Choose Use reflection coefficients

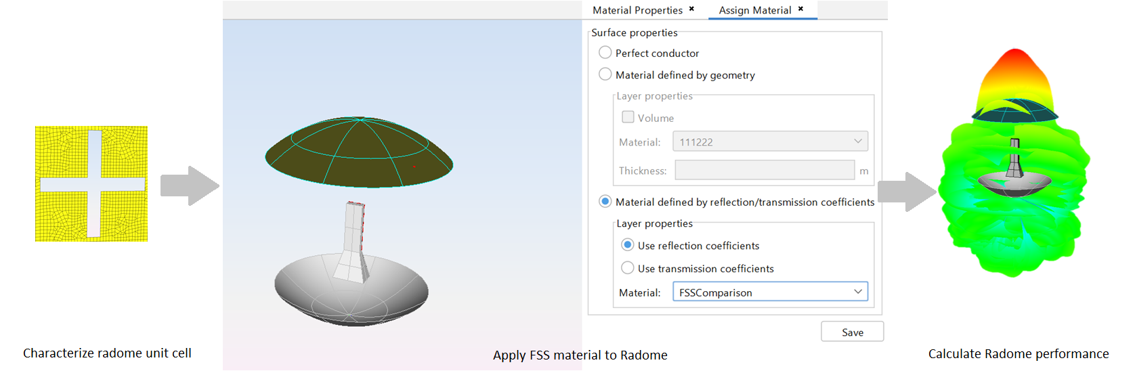tap(628, 245)
